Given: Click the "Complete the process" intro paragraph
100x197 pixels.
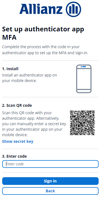Looking at the screenshot, I should (x=45, y=50).
